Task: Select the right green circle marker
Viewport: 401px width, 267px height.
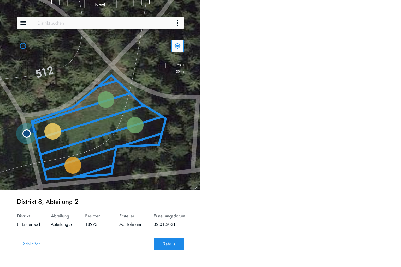Action: [135, 125]
